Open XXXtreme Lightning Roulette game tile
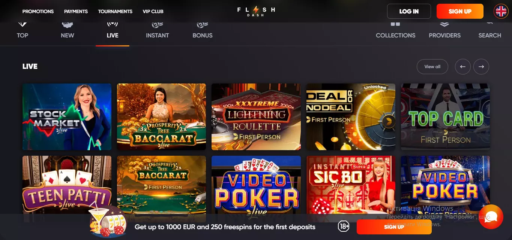Image resolution: width=512 pixels, height=240 pixels. 256,117
